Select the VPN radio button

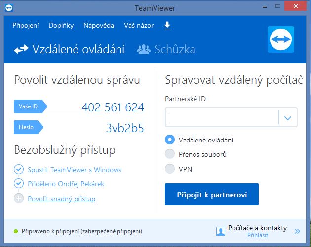[170, 169]
